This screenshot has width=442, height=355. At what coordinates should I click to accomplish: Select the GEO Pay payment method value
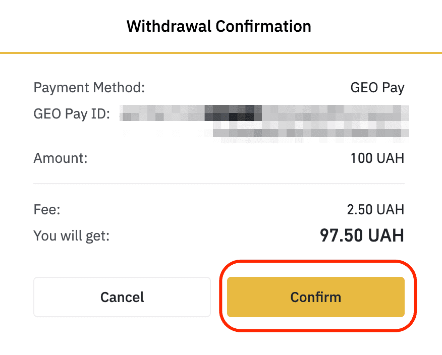[377, 87]
